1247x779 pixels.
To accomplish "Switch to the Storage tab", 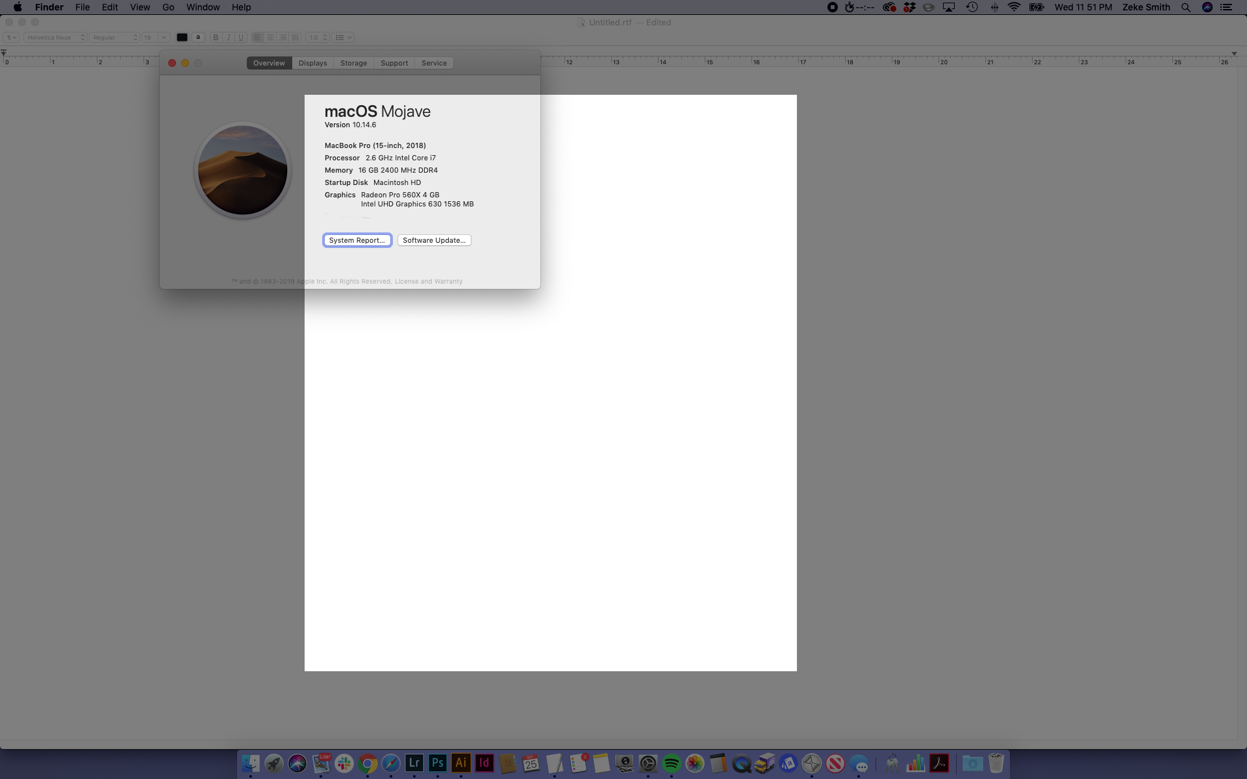I will tap(353, 63).
